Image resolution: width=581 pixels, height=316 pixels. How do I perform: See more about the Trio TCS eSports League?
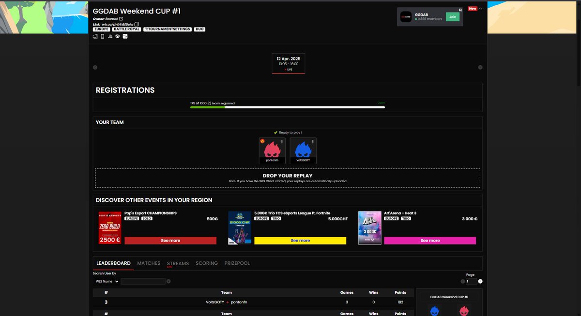(300, 241)
